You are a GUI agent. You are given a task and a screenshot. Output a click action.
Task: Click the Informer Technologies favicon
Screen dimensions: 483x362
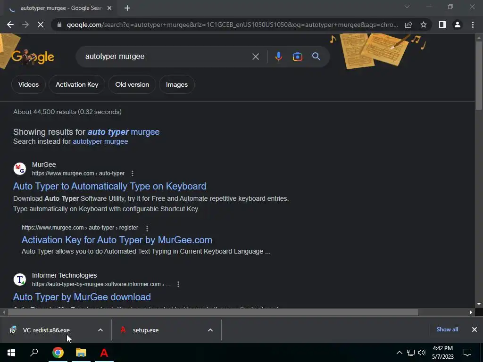click(x=20, y=280)
